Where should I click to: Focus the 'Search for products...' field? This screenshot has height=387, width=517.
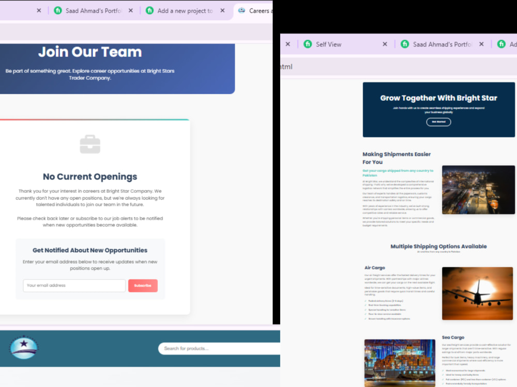coord(219,348)
